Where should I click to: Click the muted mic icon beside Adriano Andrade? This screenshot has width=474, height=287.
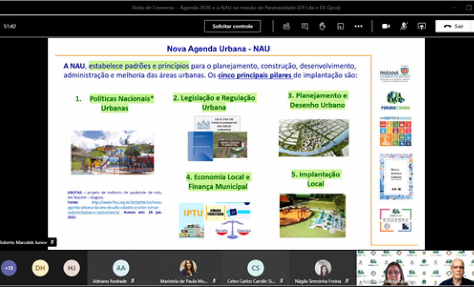point(133,281)
